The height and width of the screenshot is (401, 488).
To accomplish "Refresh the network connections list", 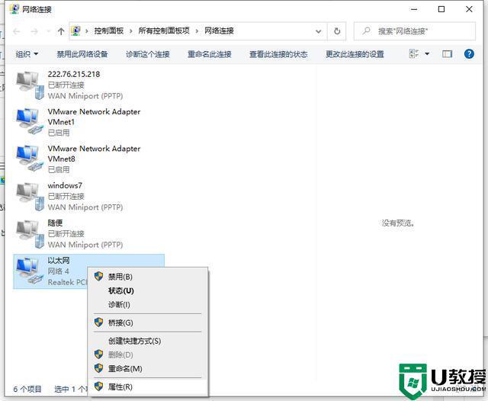I will [337, 31].
